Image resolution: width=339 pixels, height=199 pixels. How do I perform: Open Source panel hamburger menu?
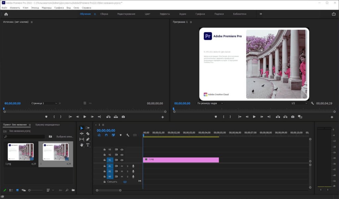31,22
